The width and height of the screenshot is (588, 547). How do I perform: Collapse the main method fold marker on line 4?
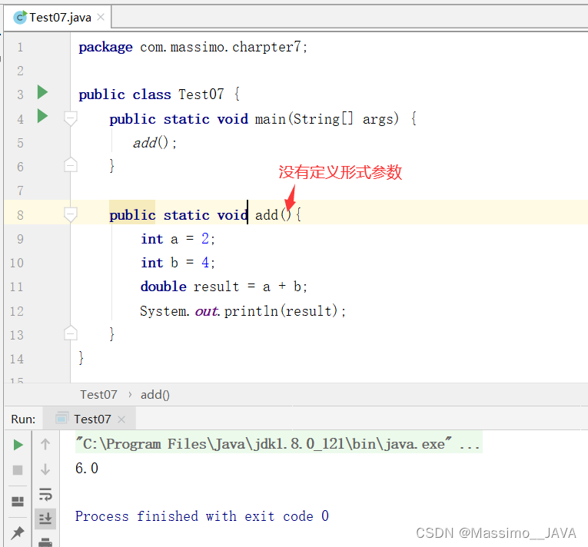71,118
